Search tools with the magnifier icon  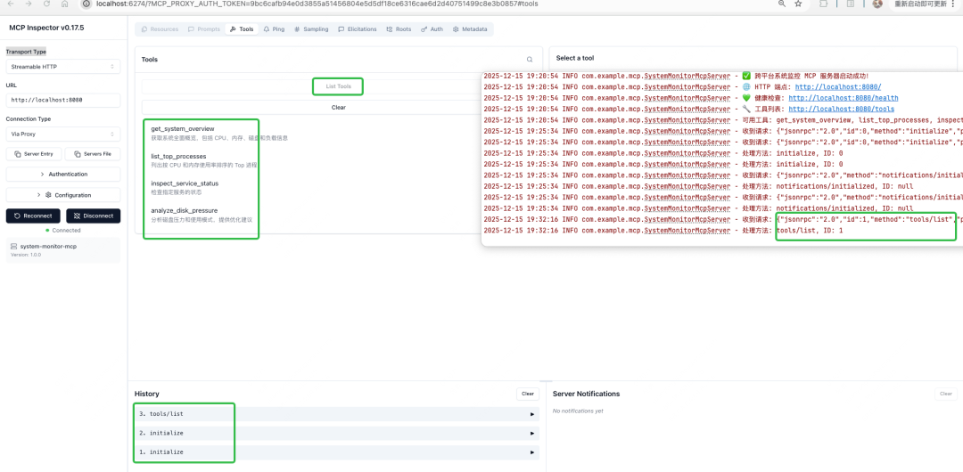530,60
